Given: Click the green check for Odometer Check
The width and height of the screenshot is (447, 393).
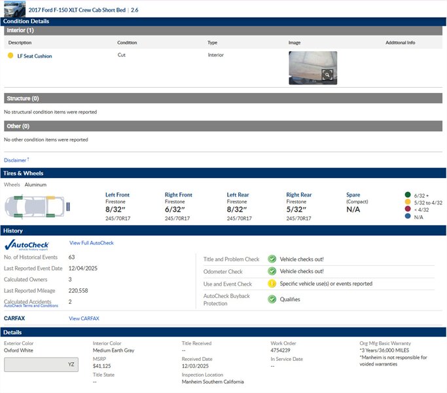Looking at the screenshot, I should click(x=272, y=271).
